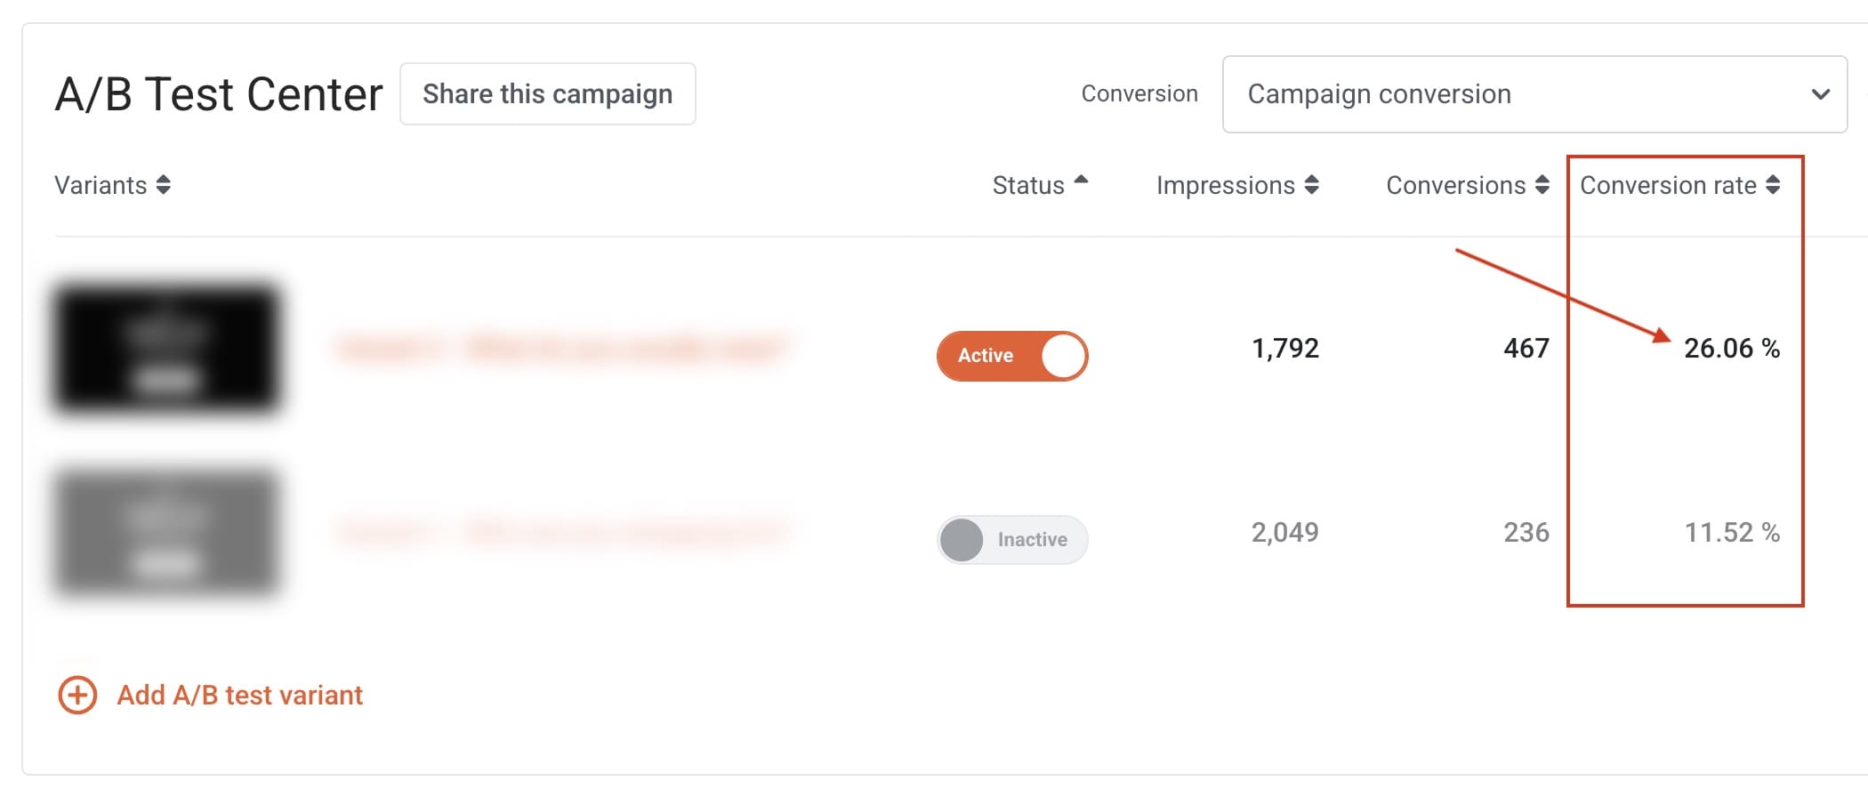Click the Share this campaign button
Image resolution: width=1868 pixels, height=797 pixels.
tap(547, 94)
